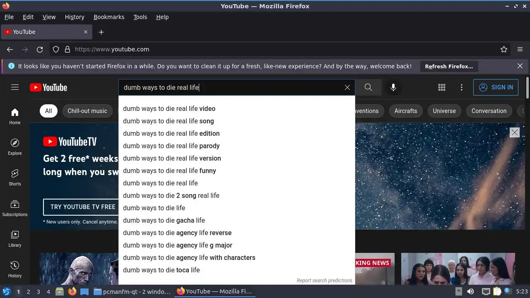Clear the search query with the X
The height and width of the screenshot is (298, 530).
coord(347,87)
